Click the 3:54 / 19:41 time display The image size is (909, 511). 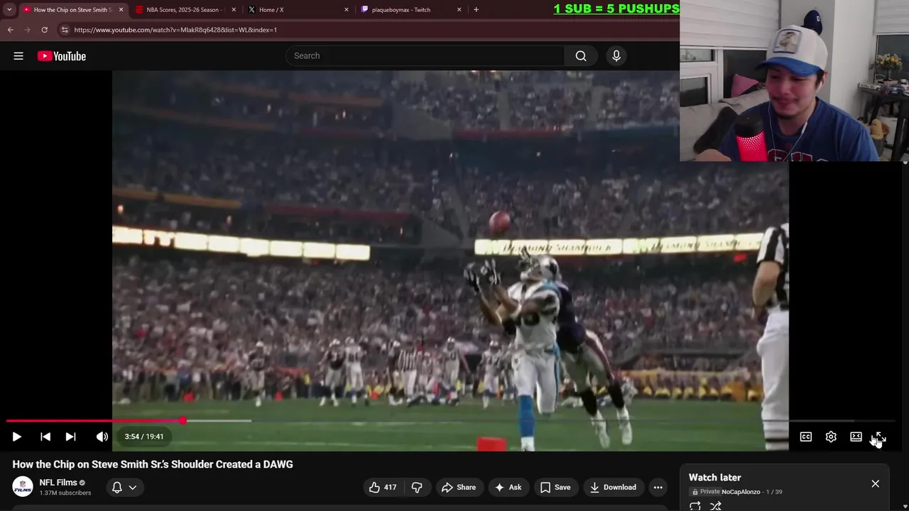[x=144, y=436]
